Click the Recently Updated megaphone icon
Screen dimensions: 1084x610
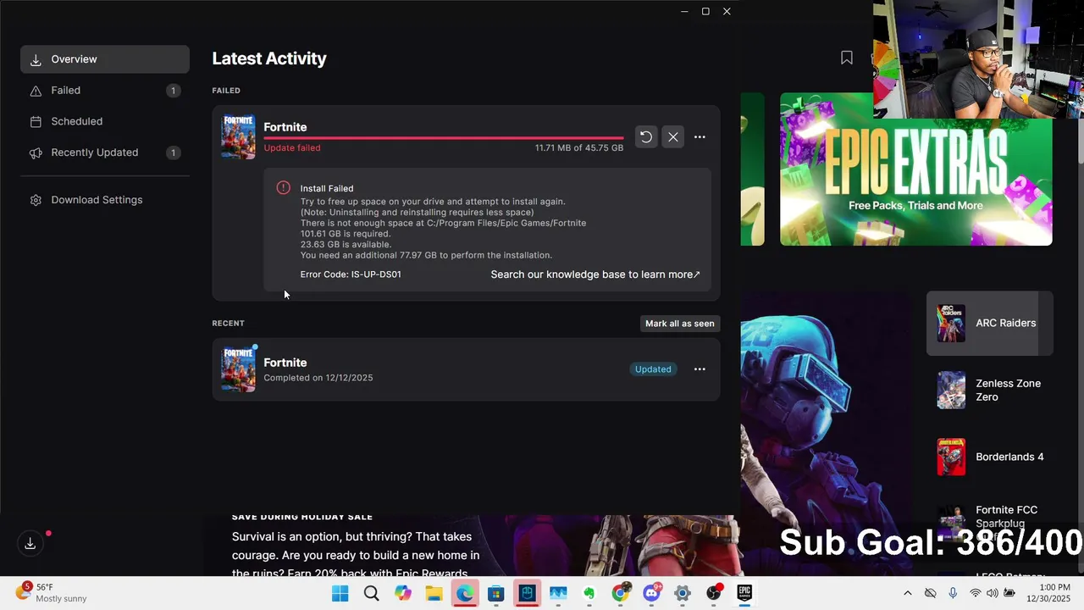[x=36, y=152]
